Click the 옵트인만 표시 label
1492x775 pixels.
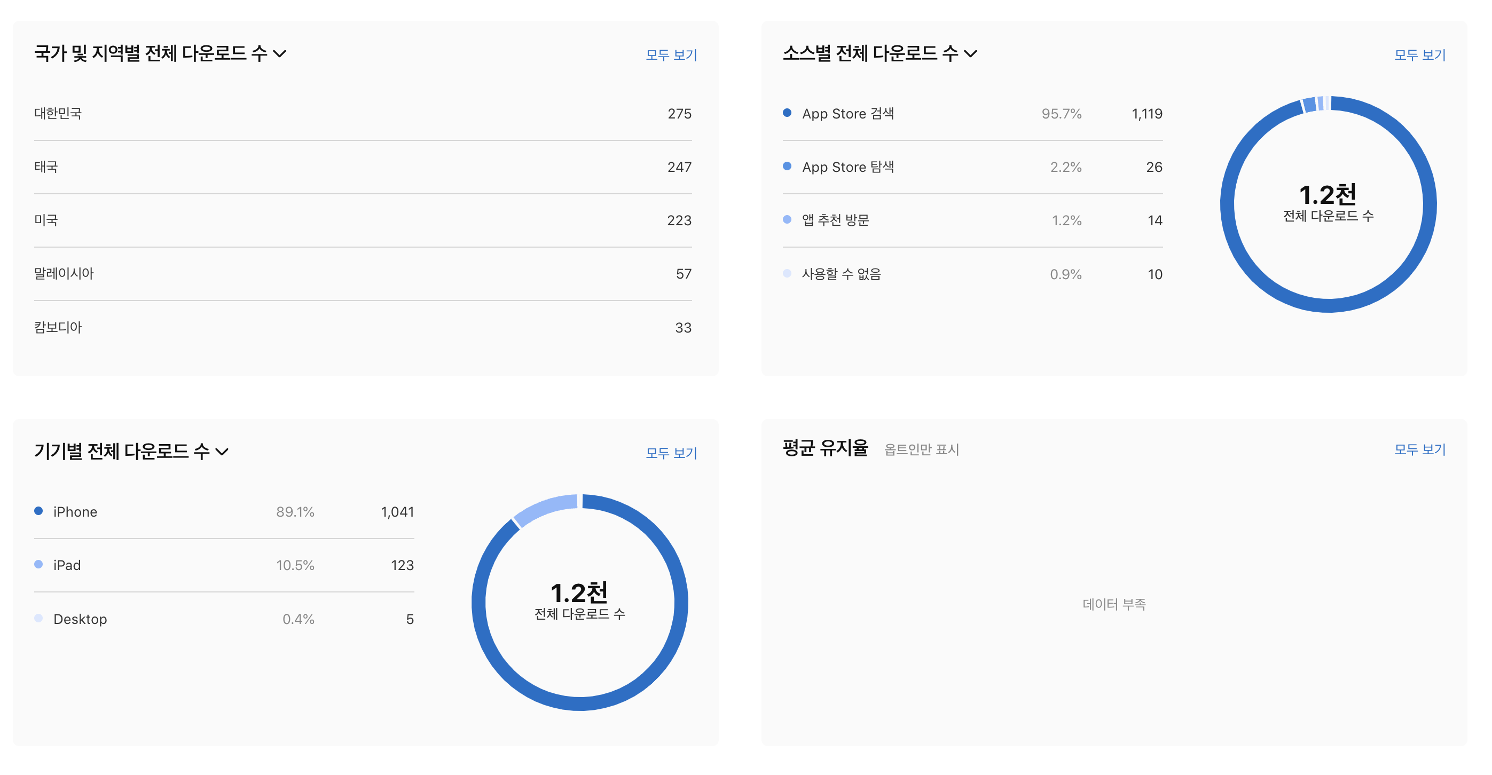pyautogui.click(x=921, y=450)
